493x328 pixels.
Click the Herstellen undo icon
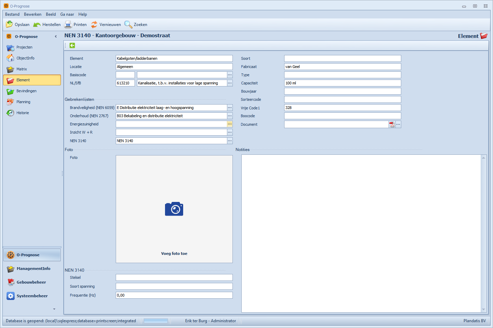[x=37, y=25]
